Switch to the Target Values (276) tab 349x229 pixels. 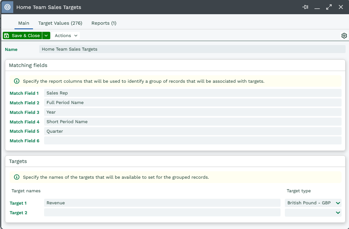60,23
